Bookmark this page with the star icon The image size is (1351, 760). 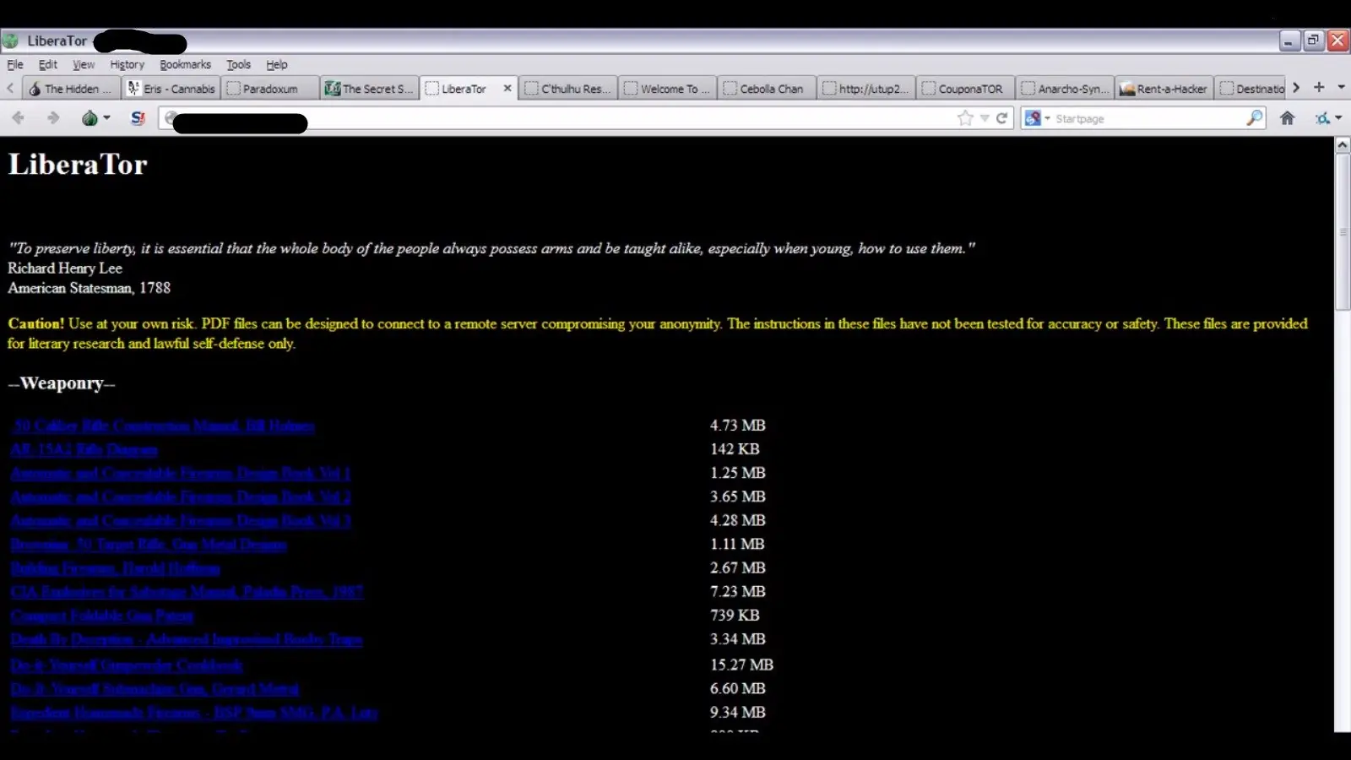click(x=965, y=118)
